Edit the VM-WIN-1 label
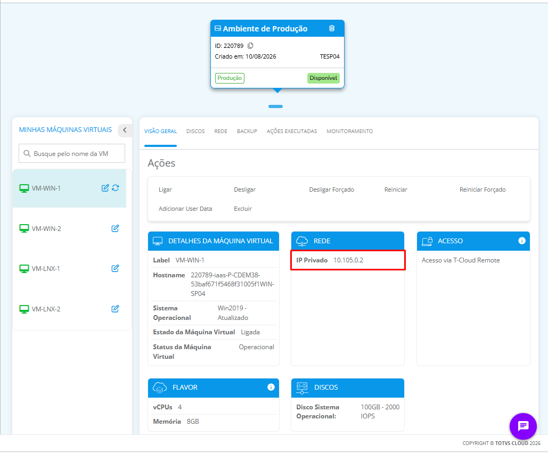548x453 pixels. 105,188
